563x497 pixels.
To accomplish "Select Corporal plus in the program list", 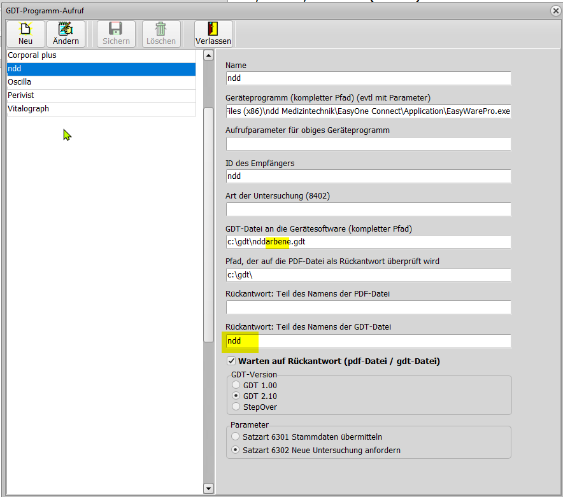I will [101, 55].
